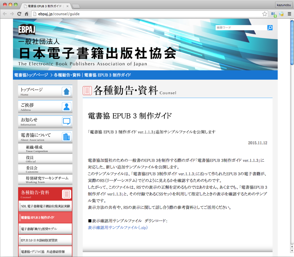
Task: Open the yellow extension icon in the toolbar
Action: (281, 14)
